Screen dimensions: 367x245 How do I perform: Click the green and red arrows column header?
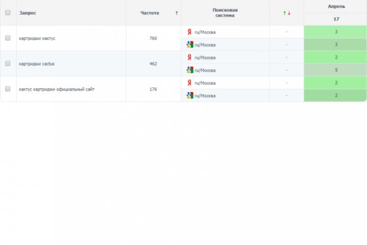(x=286, y=13)
